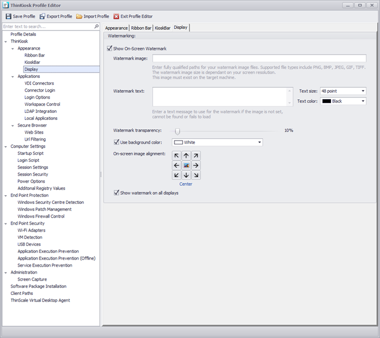Click the Save Profile floppy disk icon

(x=9, y=16)
